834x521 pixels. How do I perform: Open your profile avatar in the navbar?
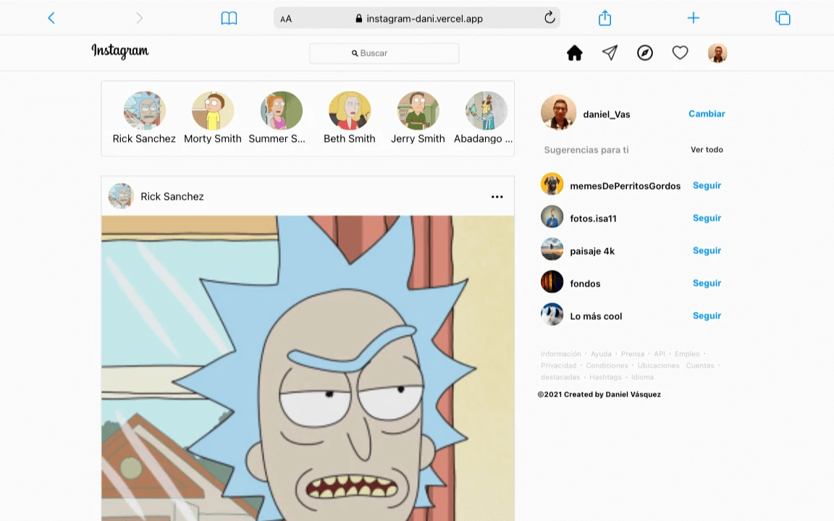[x=717, y=52]
